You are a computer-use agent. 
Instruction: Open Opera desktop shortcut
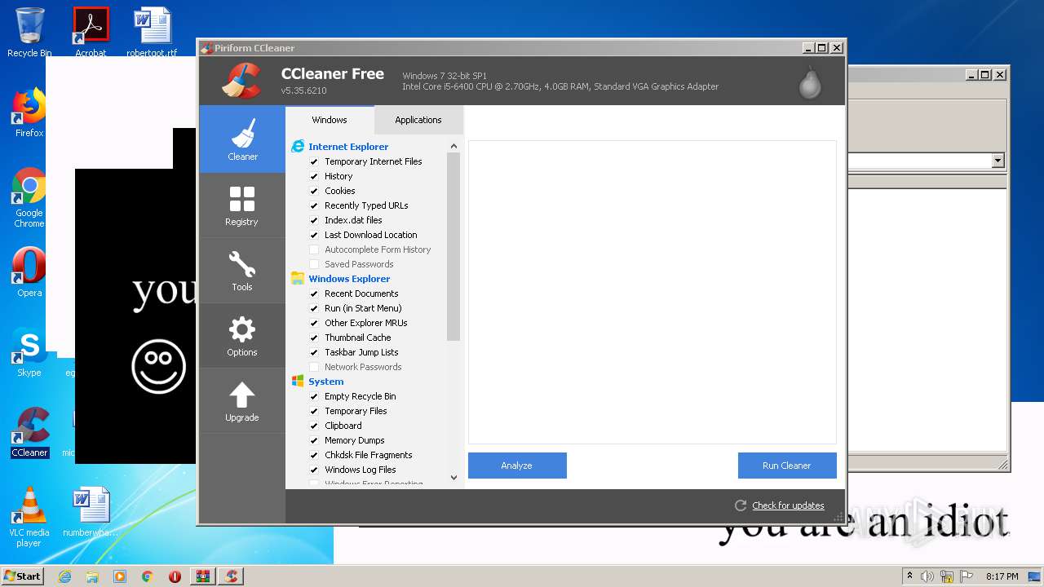29,272
